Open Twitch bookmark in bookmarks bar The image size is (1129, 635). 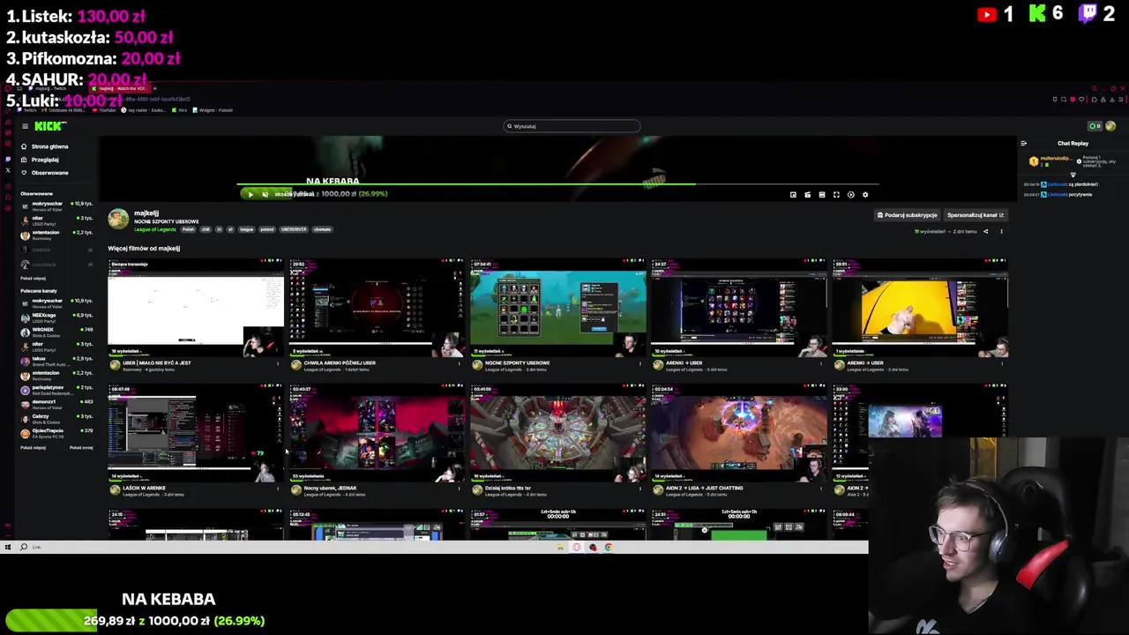click(27, 110)
